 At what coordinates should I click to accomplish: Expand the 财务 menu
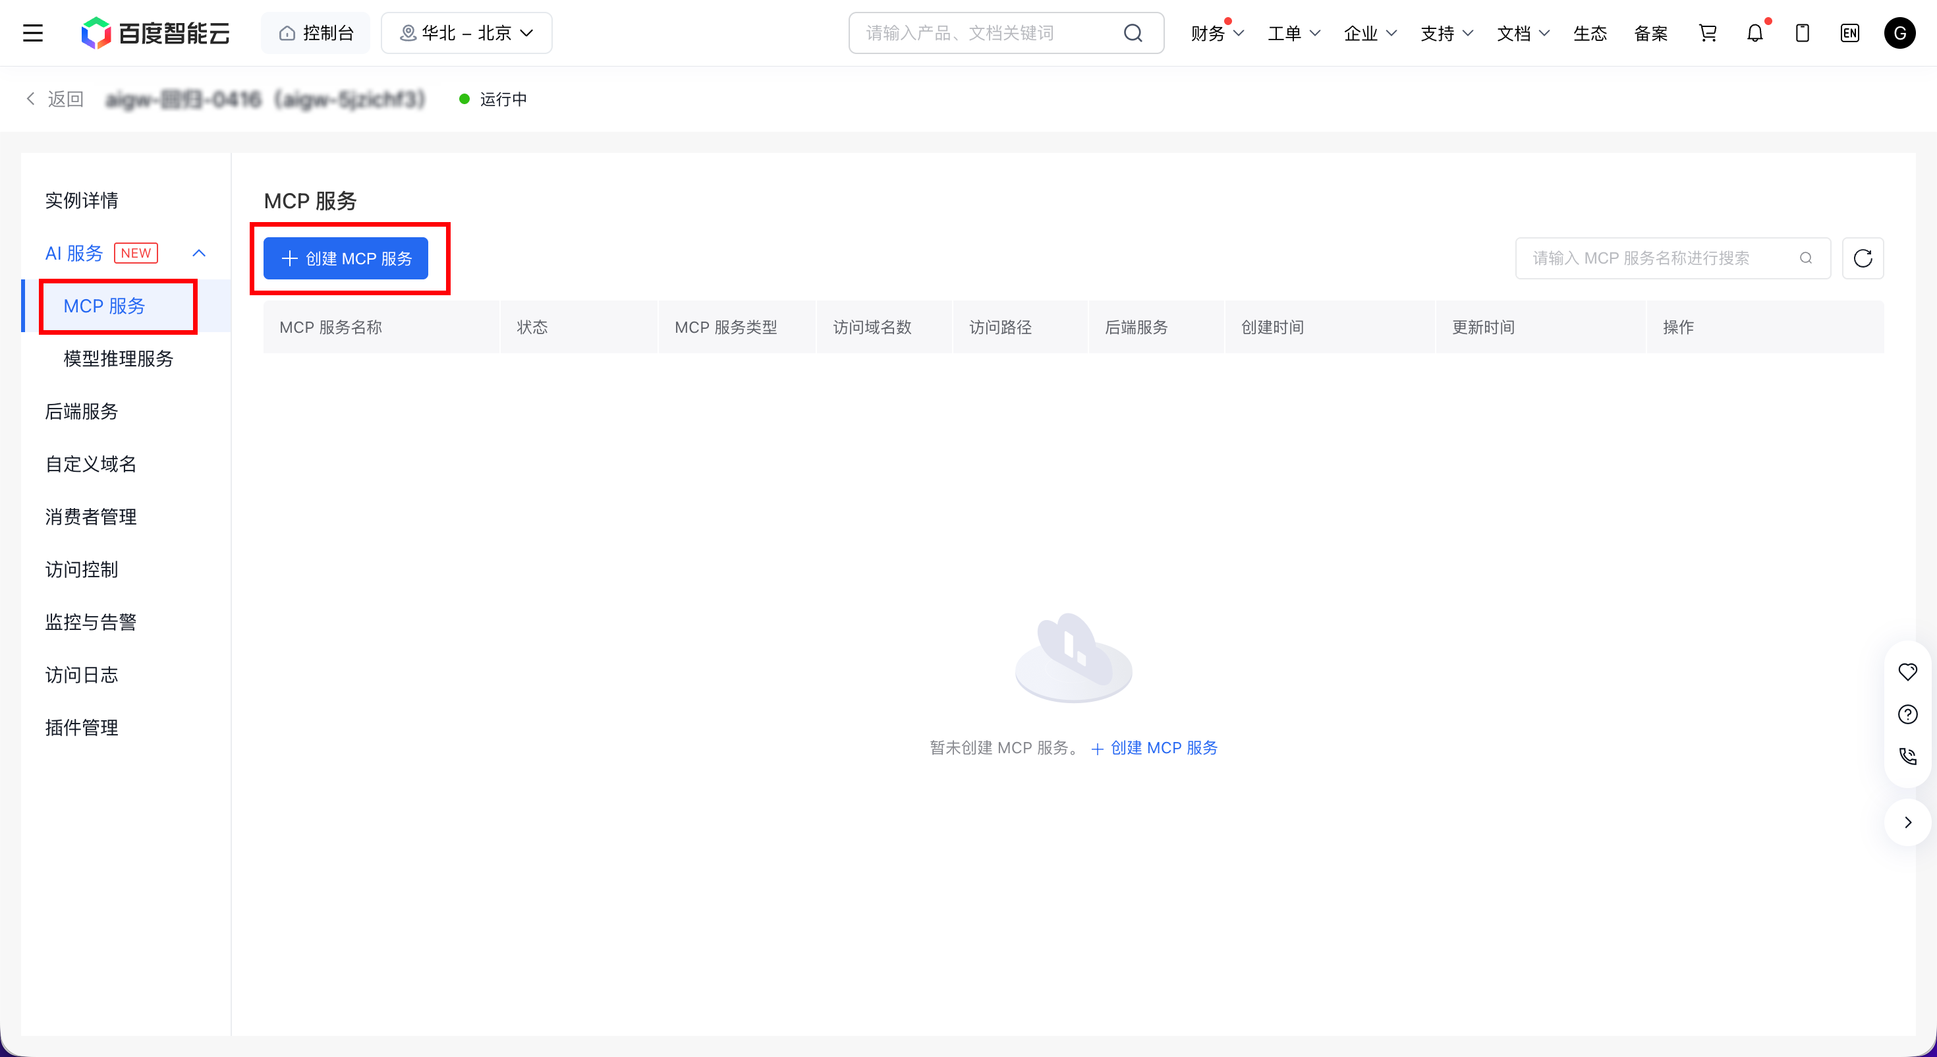point(1217,34)
